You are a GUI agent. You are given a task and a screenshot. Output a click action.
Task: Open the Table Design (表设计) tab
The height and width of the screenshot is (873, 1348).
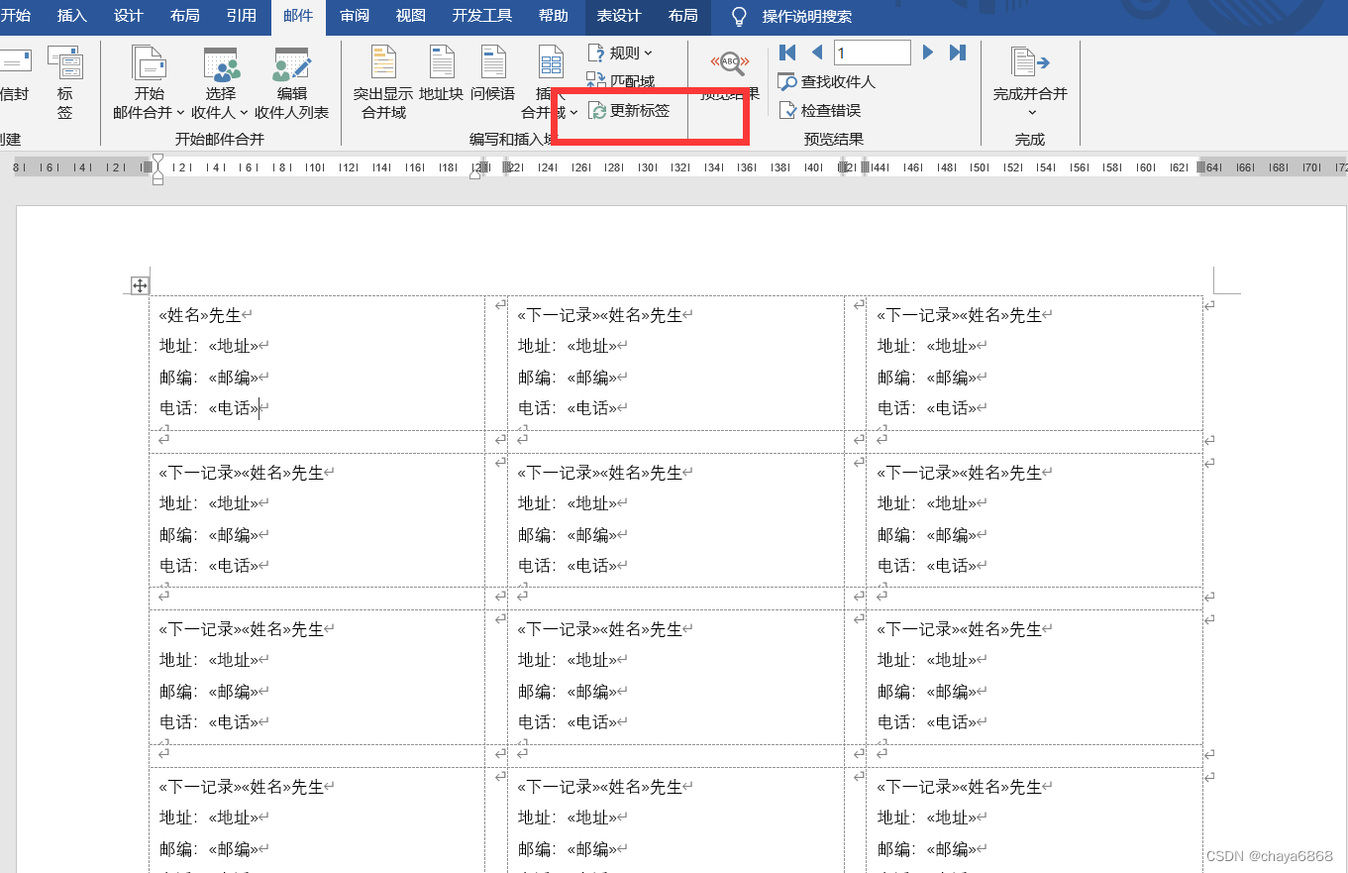(x=619, y=16)
